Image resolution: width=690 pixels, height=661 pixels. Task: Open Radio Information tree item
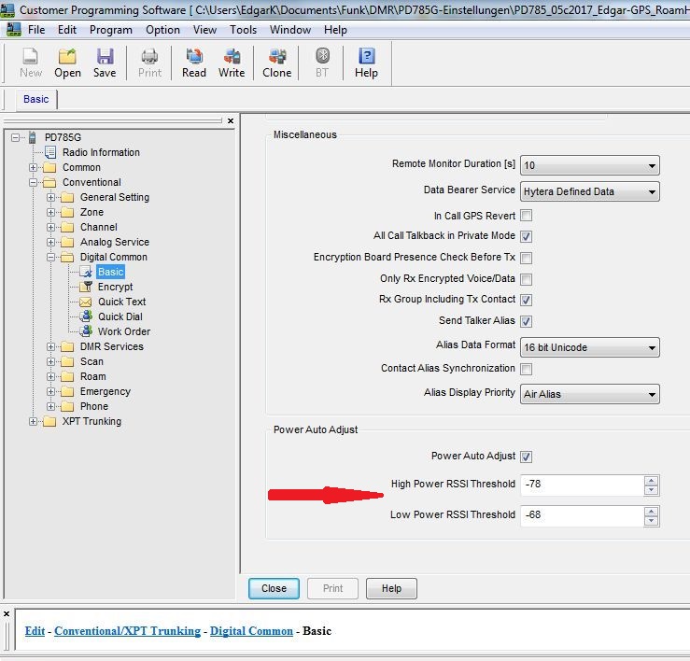(x=101, y=152)
